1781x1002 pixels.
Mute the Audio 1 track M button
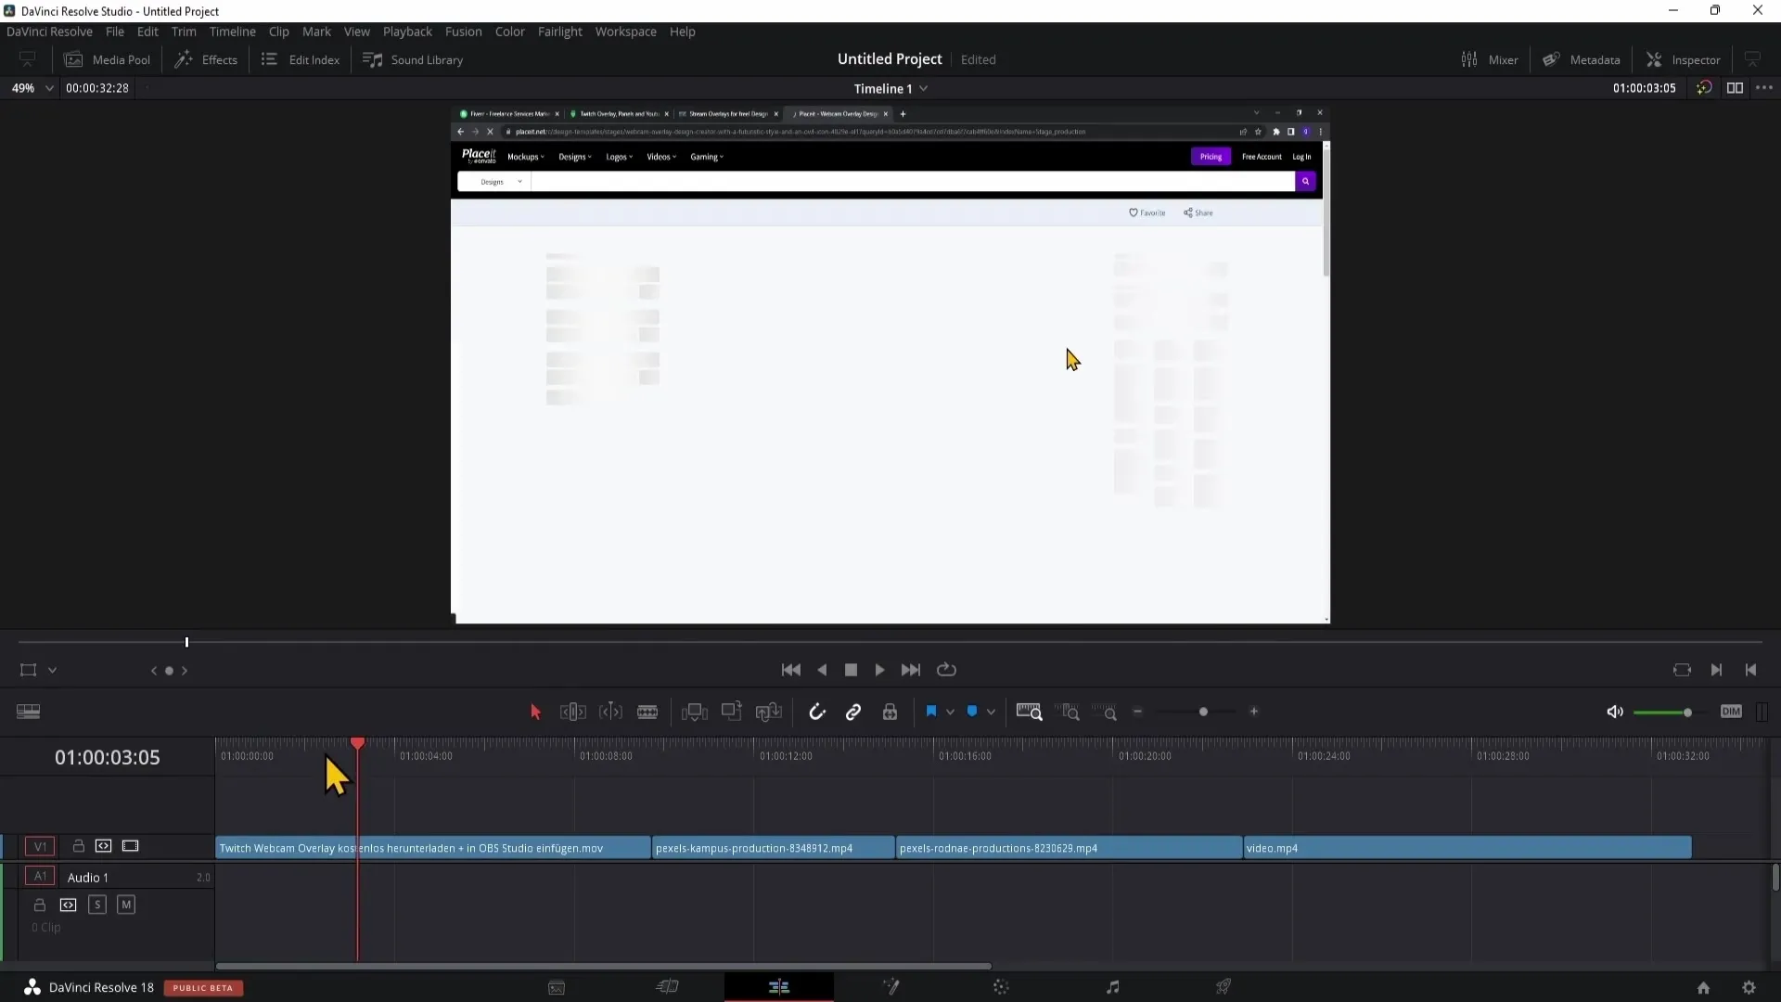125,905
